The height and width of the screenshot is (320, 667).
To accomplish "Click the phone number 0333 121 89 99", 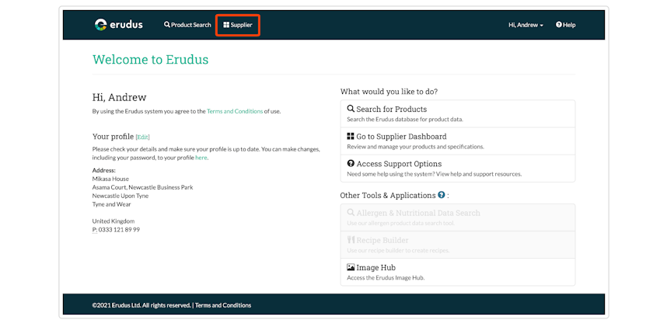I will click(119, 229).
